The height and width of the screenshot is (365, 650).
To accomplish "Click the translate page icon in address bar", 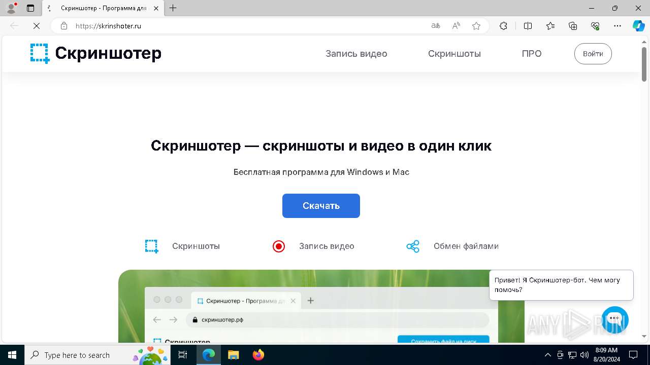I will pyautogui.click(x=436, y=26).
